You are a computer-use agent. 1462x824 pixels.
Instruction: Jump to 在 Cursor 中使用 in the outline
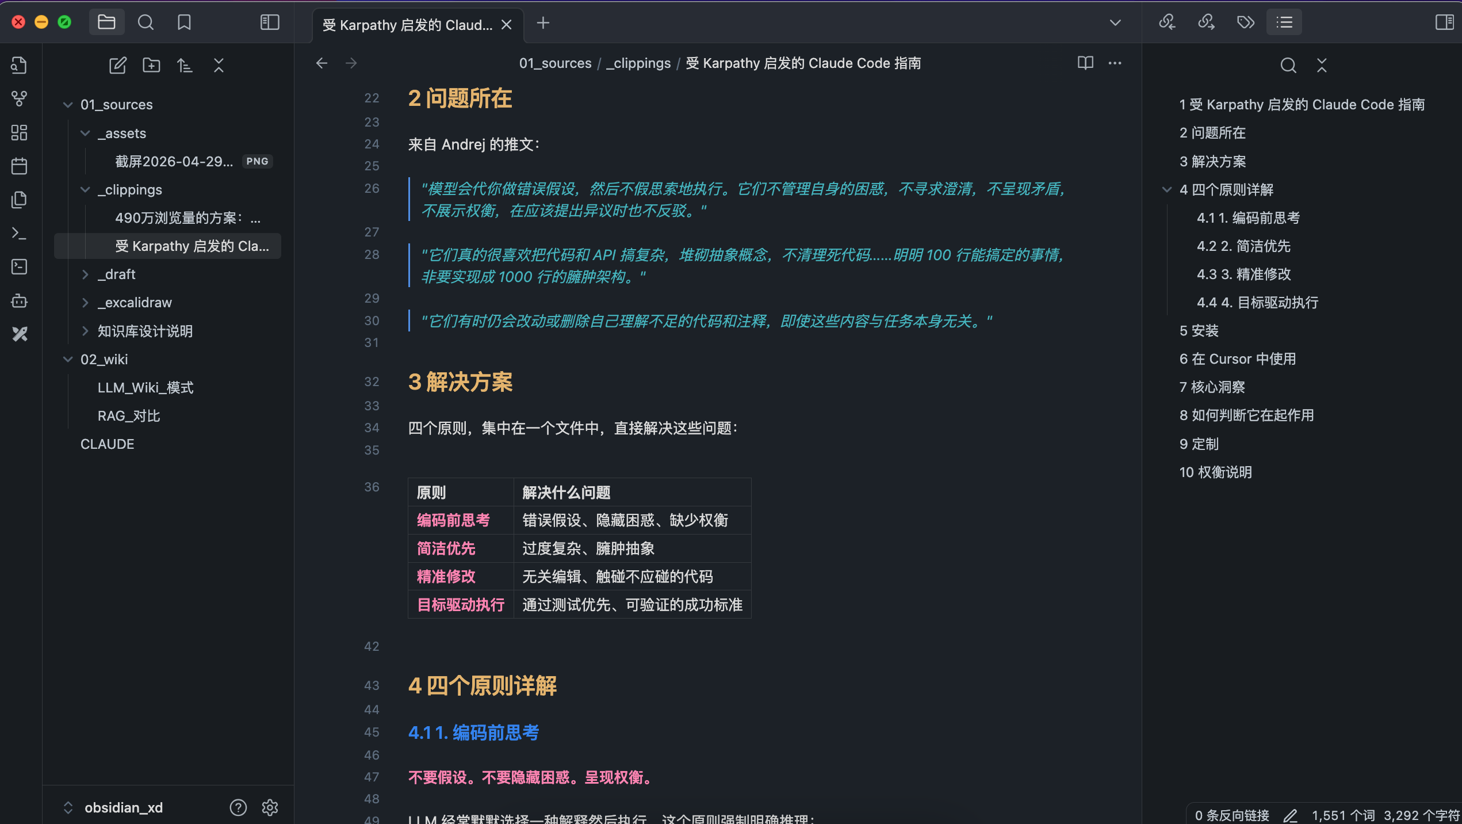tap(1237, 359)
